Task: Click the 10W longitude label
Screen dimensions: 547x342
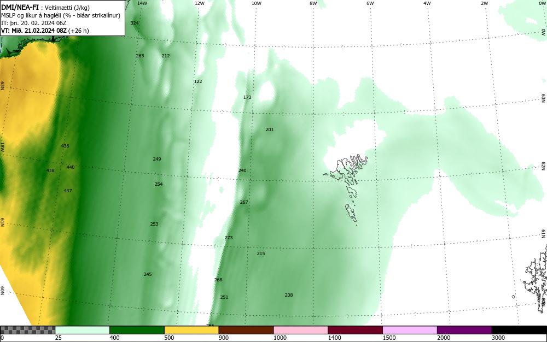Action: click(x=257, y=3)
